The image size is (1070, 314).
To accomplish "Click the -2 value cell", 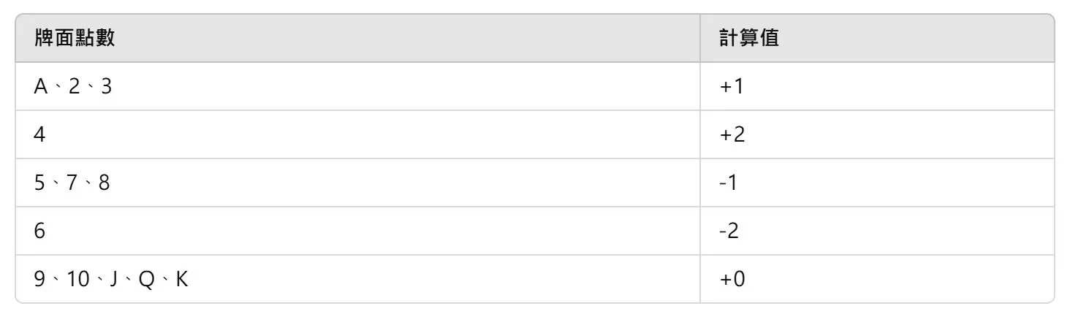I will coord(729,231).
